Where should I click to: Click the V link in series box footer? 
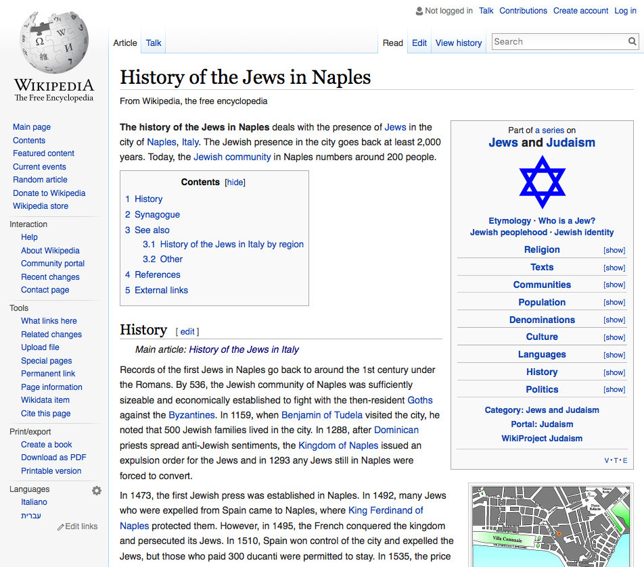(x=607, y=460)
